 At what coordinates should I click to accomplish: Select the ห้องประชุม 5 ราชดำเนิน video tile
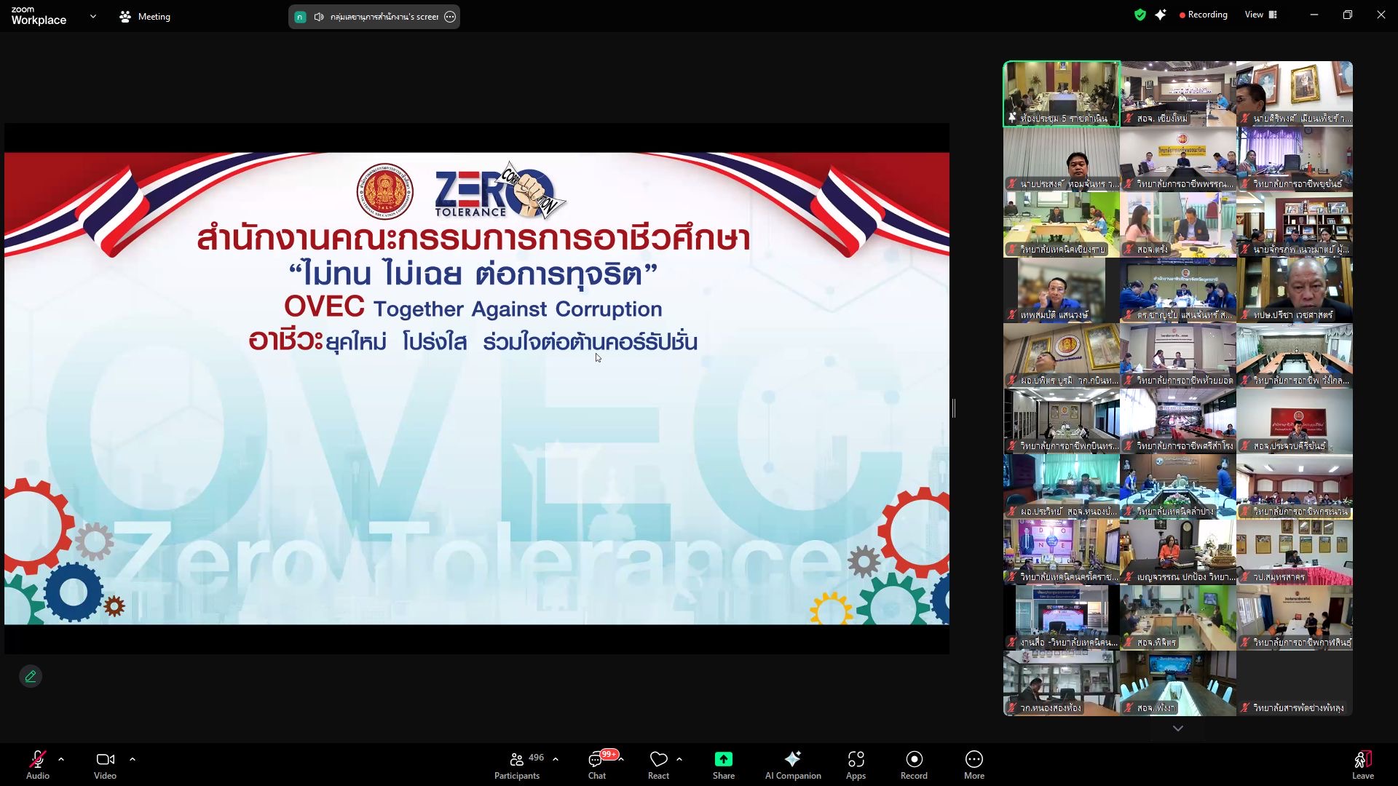click(x=1062, y=94)
